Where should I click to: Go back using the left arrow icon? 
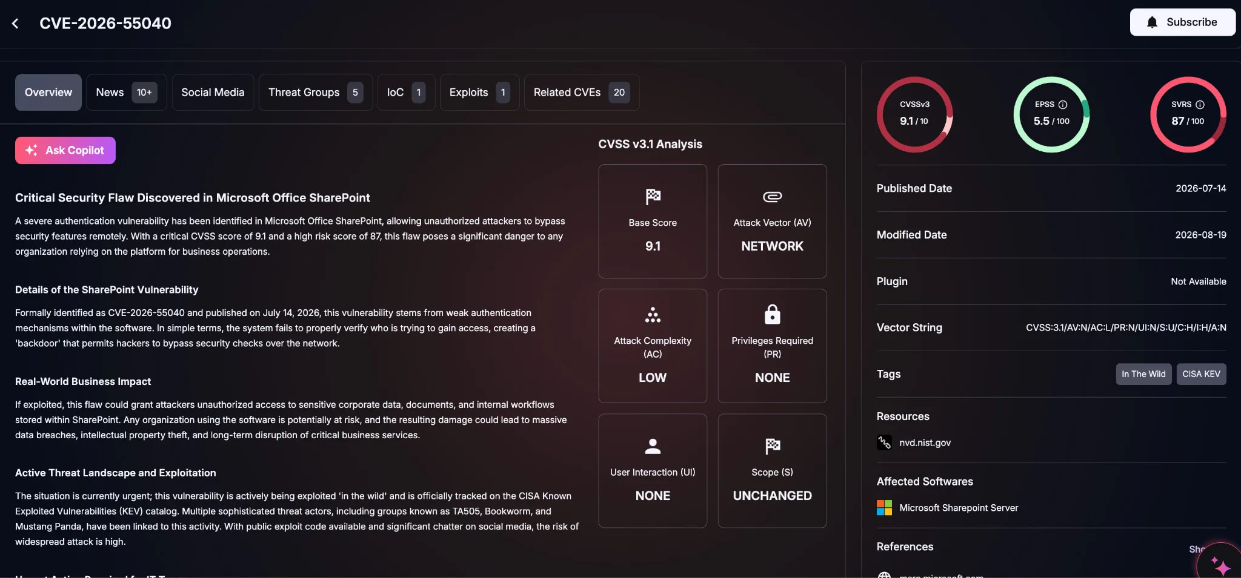click(15, 24)
